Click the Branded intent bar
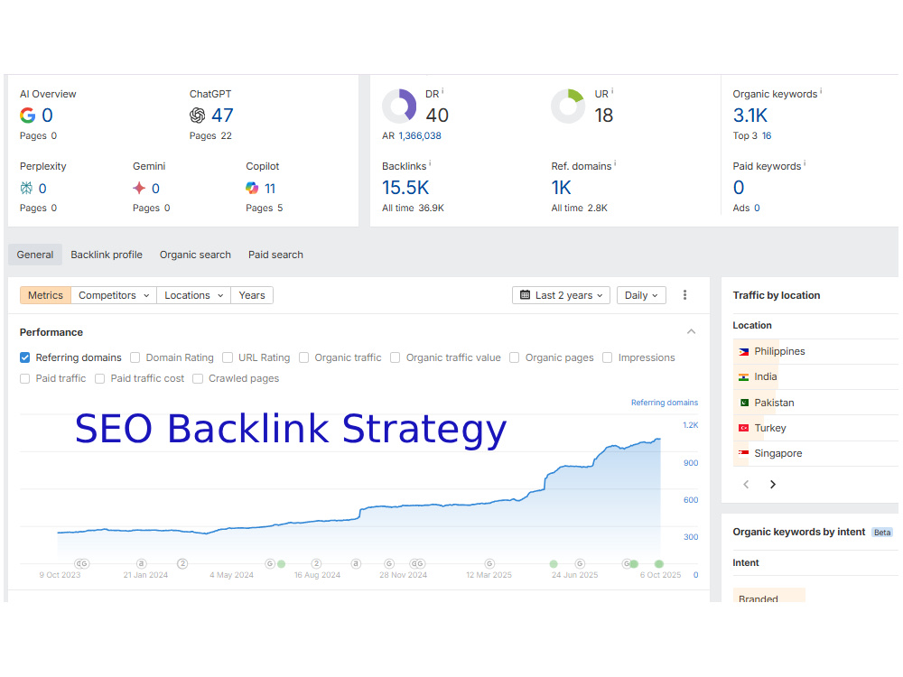903x677 pixels. tap(768, 595)
